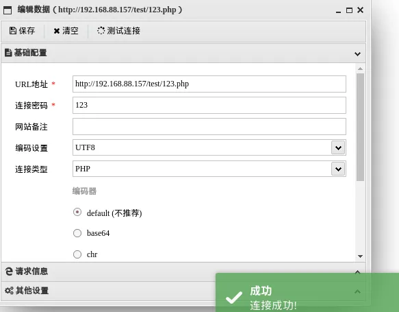Expand the 请求信息 section
The width and height of the screenshot is (399, 312).
(x=357, y=272)
